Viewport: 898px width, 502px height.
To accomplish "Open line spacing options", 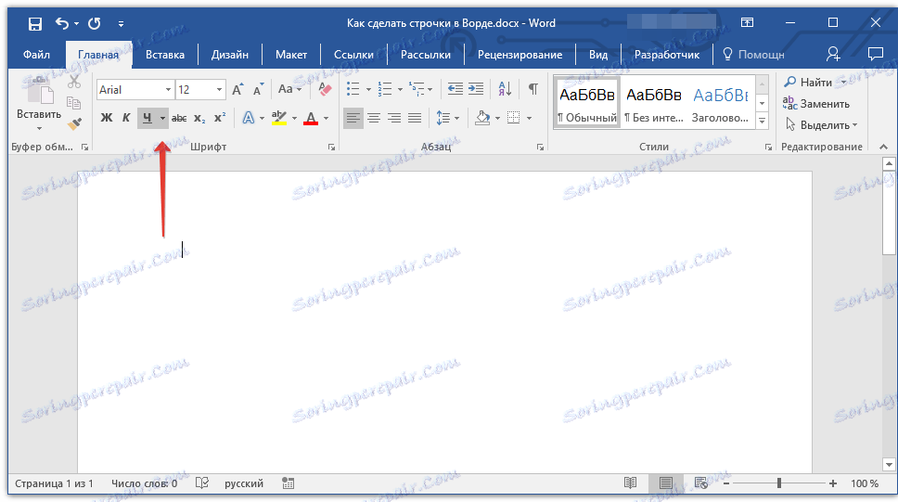I will (448, 118).
